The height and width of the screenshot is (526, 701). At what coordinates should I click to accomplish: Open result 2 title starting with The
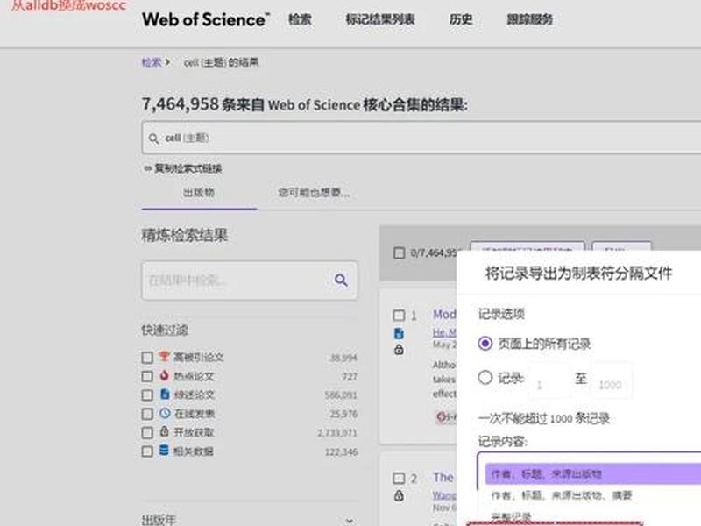(x=443, y=477)
